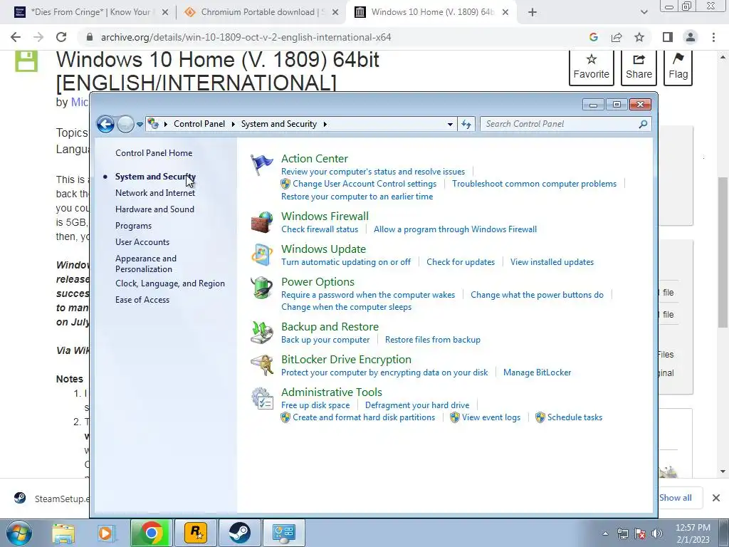Open a new Chrome tab
This screenshot has height=547, width=729.
(533, 12)
